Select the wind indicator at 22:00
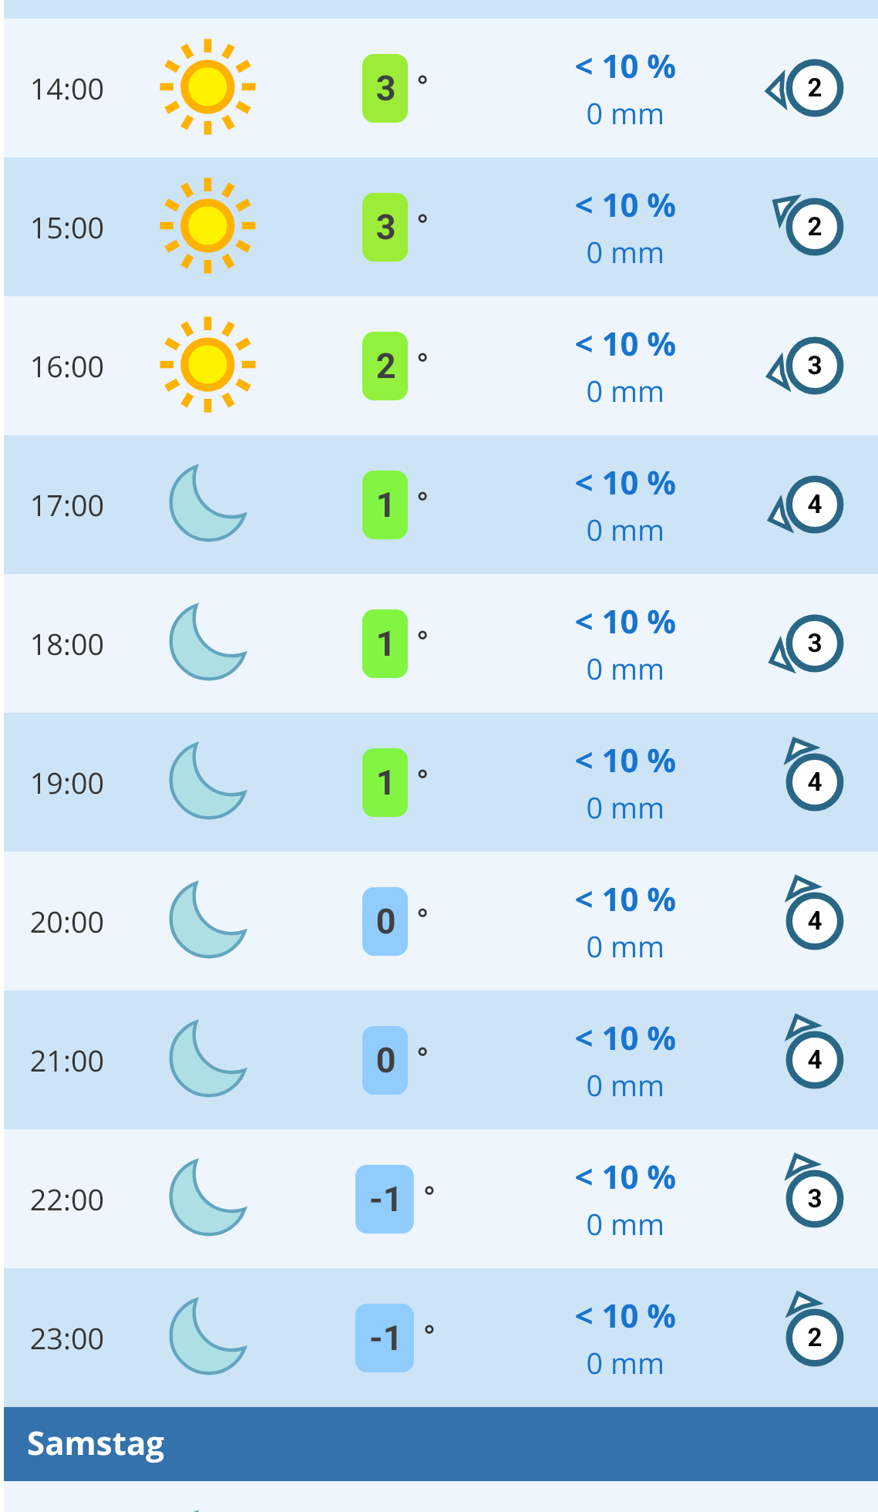The image size is (878, 1512). click(x=812, y=1194)
